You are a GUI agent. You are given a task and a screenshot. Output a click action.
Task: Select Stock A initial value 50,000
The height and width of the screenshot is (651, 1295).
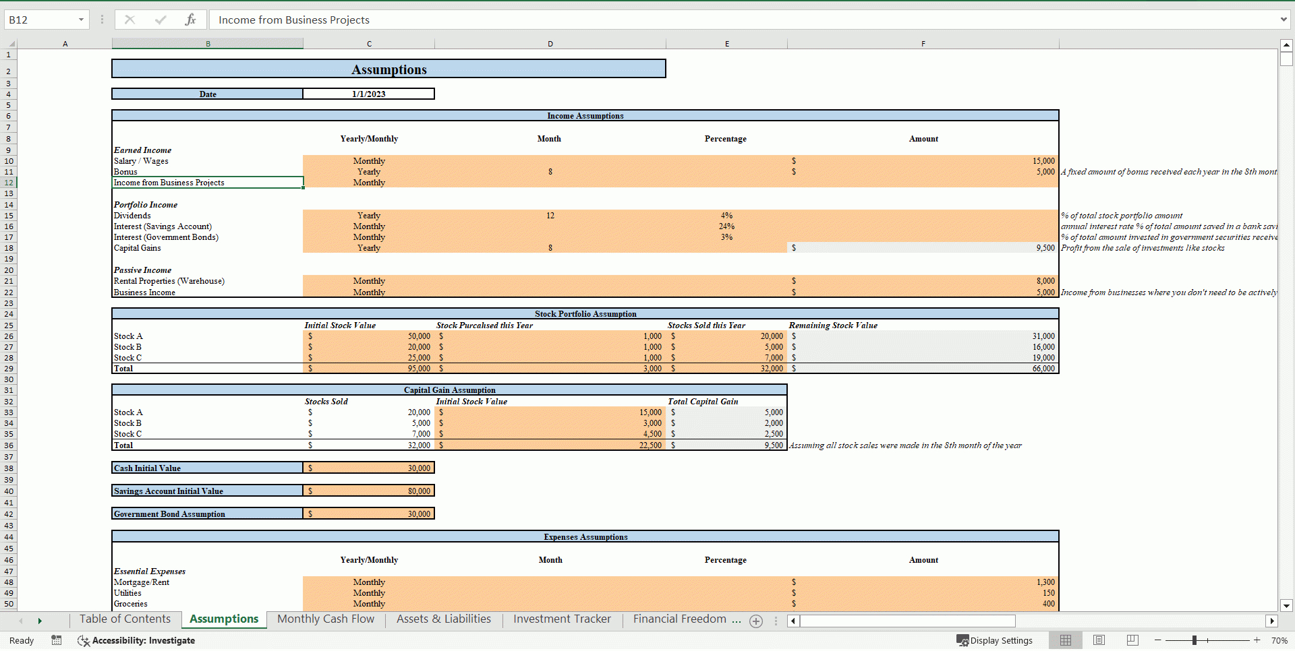coord(368,336)
